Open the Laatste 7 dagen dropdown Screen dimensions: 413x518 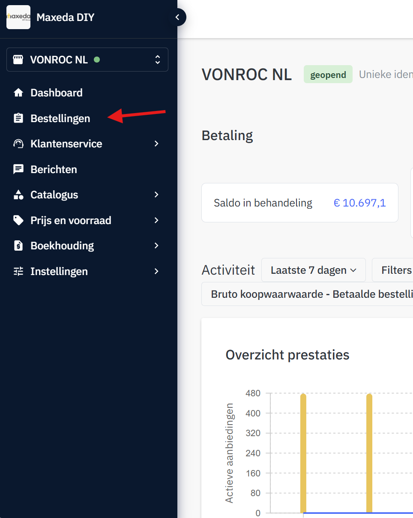pyautogui.click(x=314, y=270)
